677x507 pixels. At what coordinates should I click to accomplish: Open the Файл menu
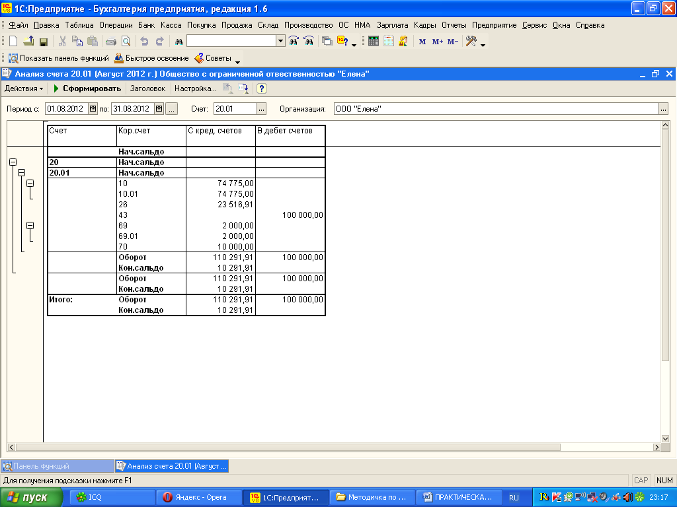(x=19, y=25)
